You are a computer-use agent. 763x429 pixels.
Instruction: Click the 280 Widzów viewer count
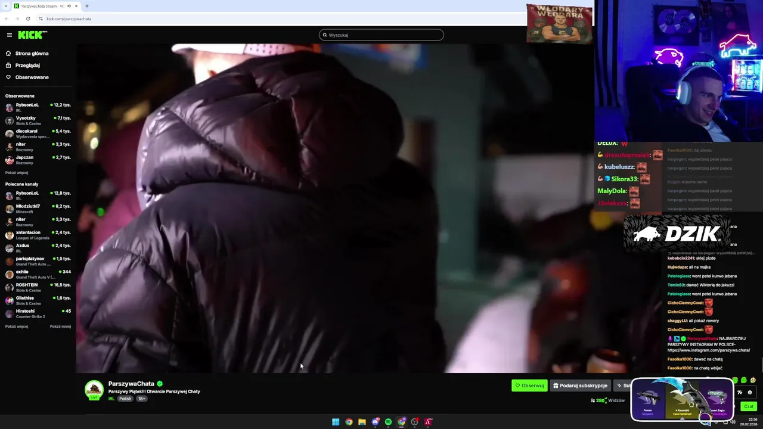[607, 400]
